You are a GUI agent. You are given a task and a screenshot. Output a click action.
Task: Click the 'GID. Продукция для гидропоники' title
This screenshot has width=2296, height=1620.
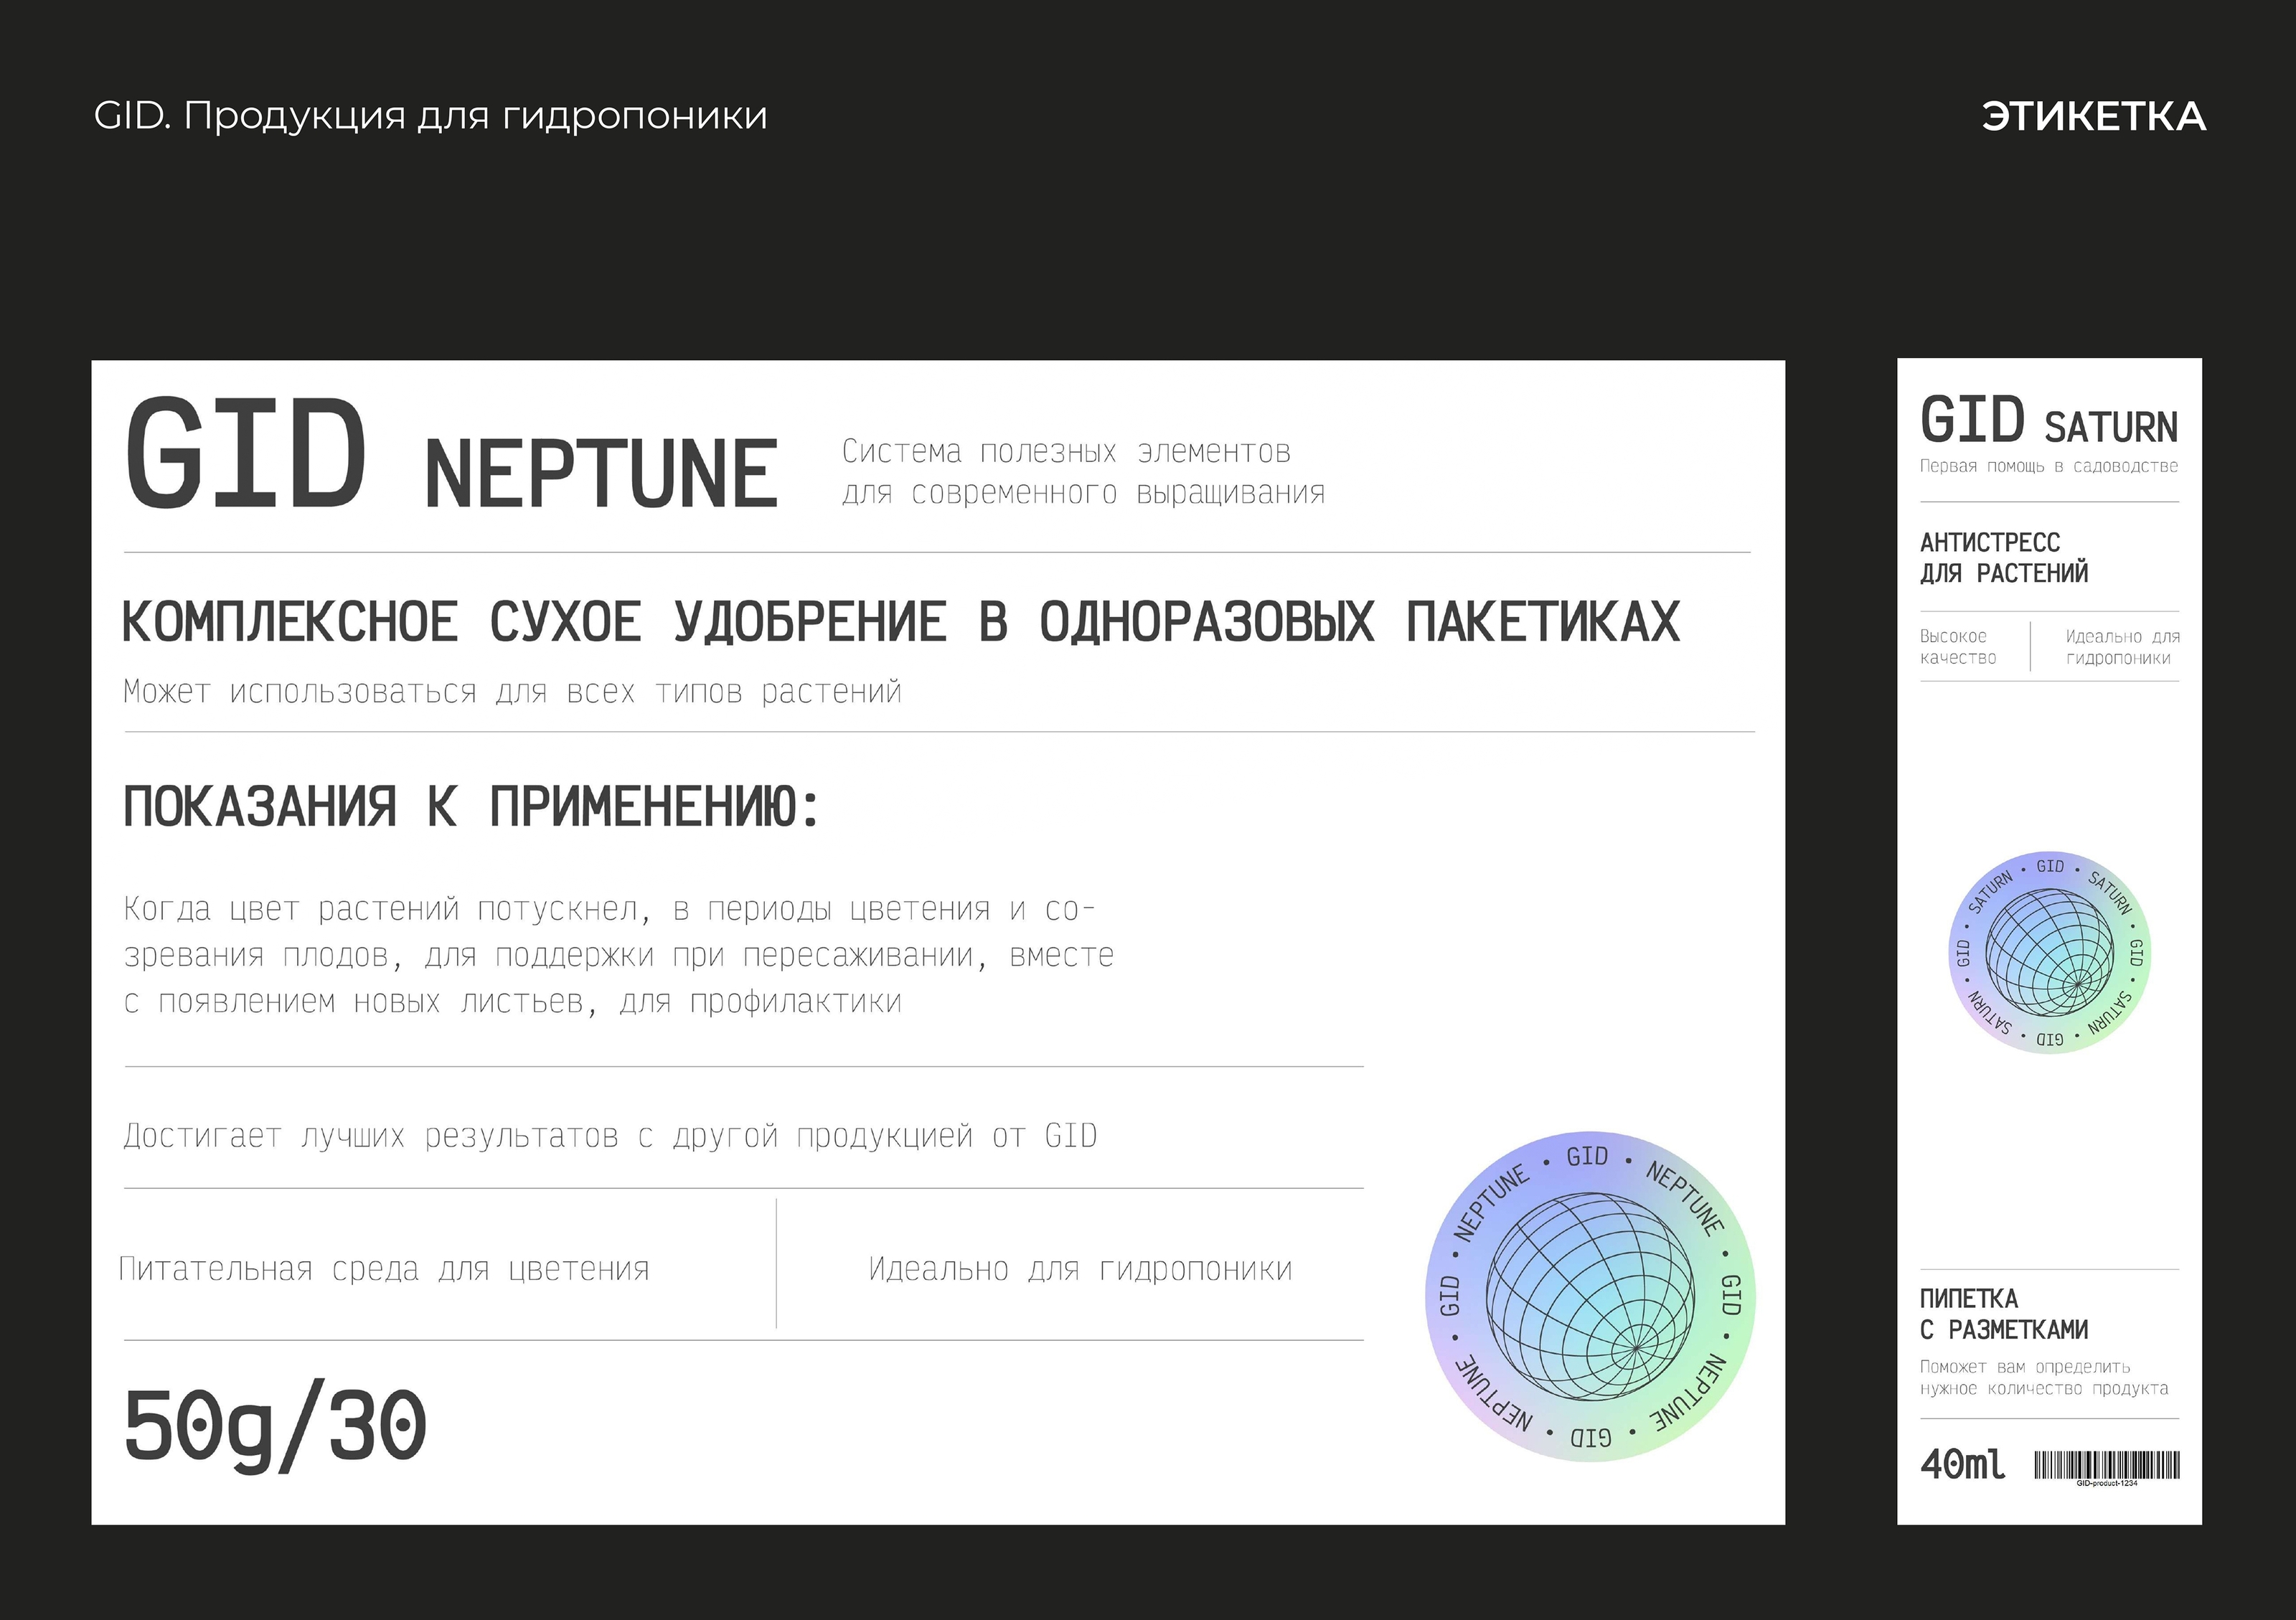click(430, 116)
